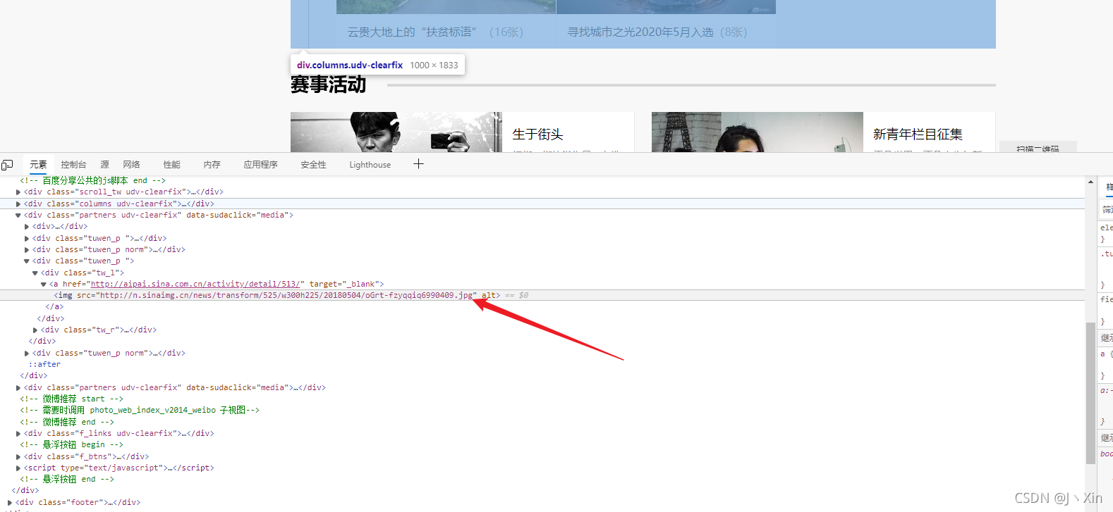The image size is (1113, 512).
Task: Open the 控制台 tab
Action: coord(73,165)
